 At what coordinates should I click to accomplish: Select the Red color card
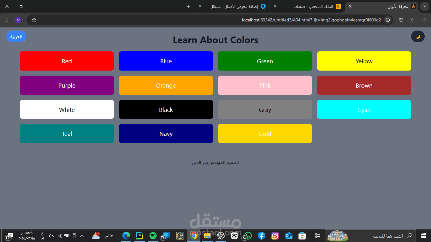(67, 61)
